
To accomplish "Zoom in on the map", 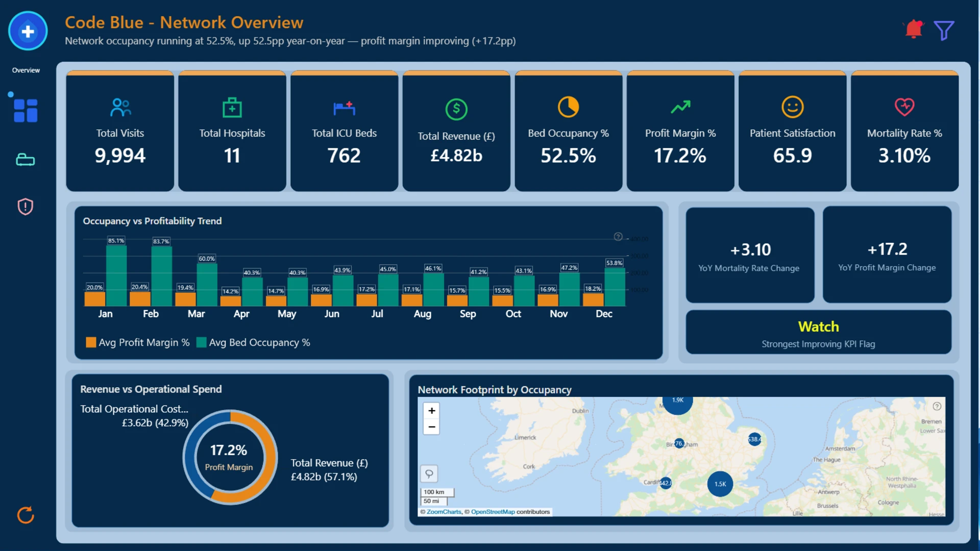I will [432, 411].
